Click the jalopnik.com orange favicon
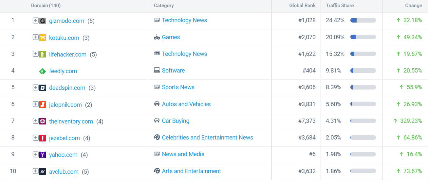 [43, 105]
